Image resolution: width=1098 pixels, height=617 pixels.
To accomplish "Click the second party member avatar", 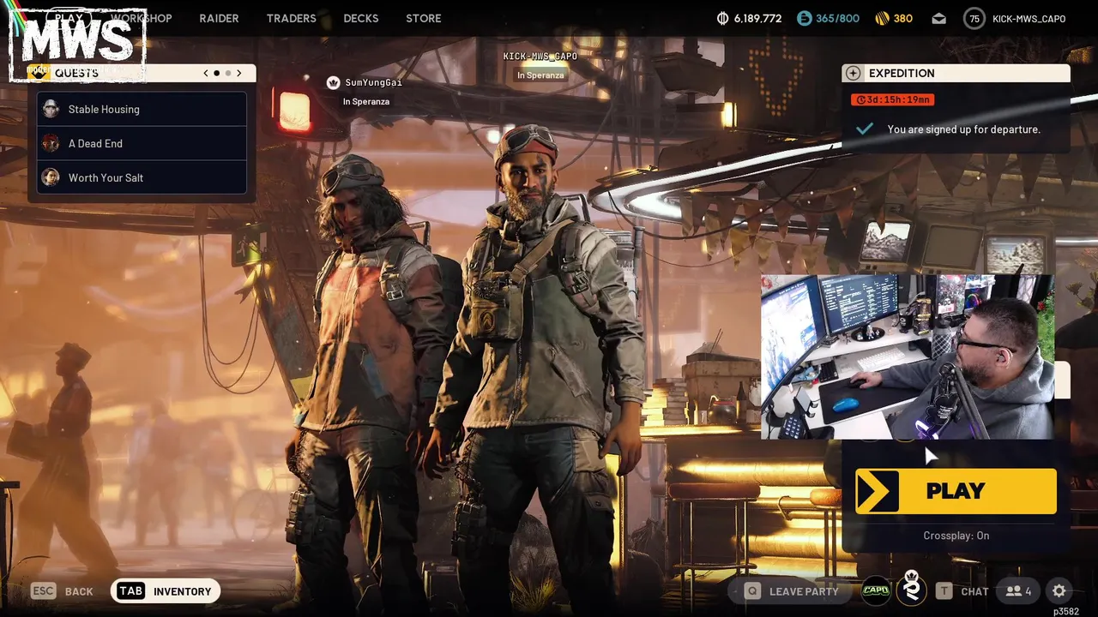I will (911, 590).
